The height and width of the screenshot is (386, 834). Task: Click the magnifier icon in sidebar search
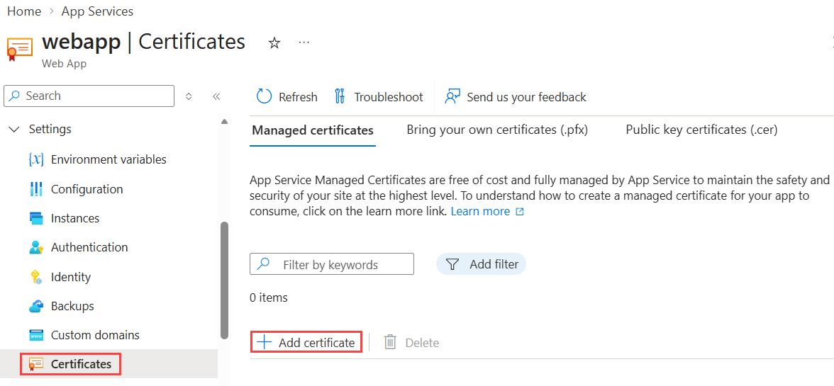point(16,96)
